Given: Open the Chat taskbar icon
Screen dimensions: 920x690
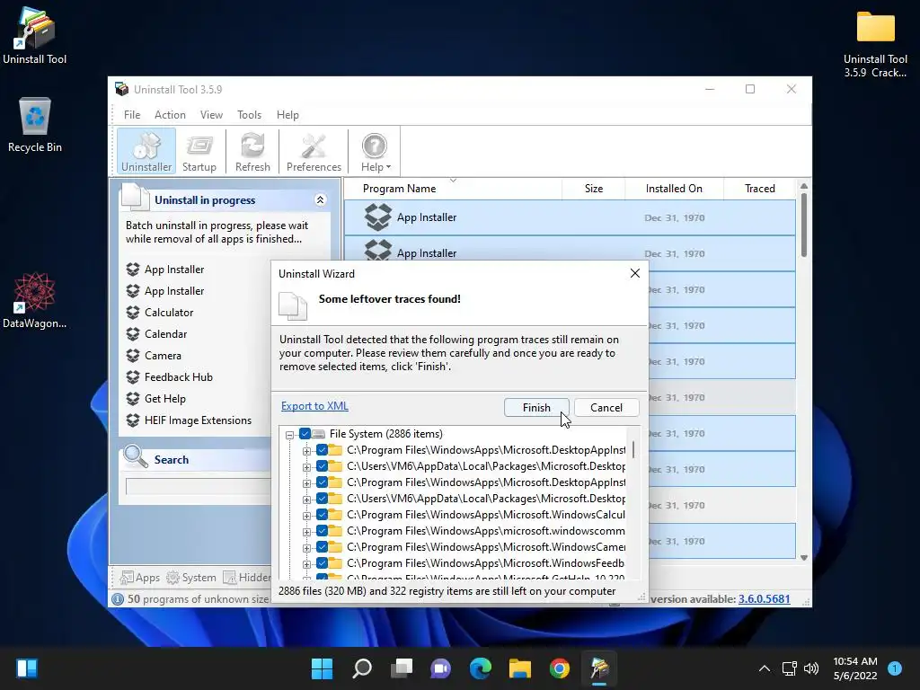Looking at the screenshot, I should coord(440,668).
